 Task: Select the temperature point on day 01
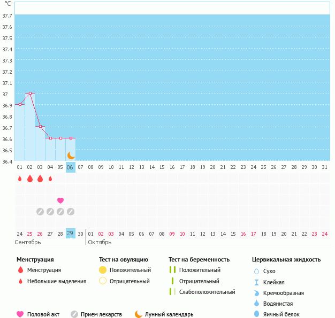click(20, 104)
